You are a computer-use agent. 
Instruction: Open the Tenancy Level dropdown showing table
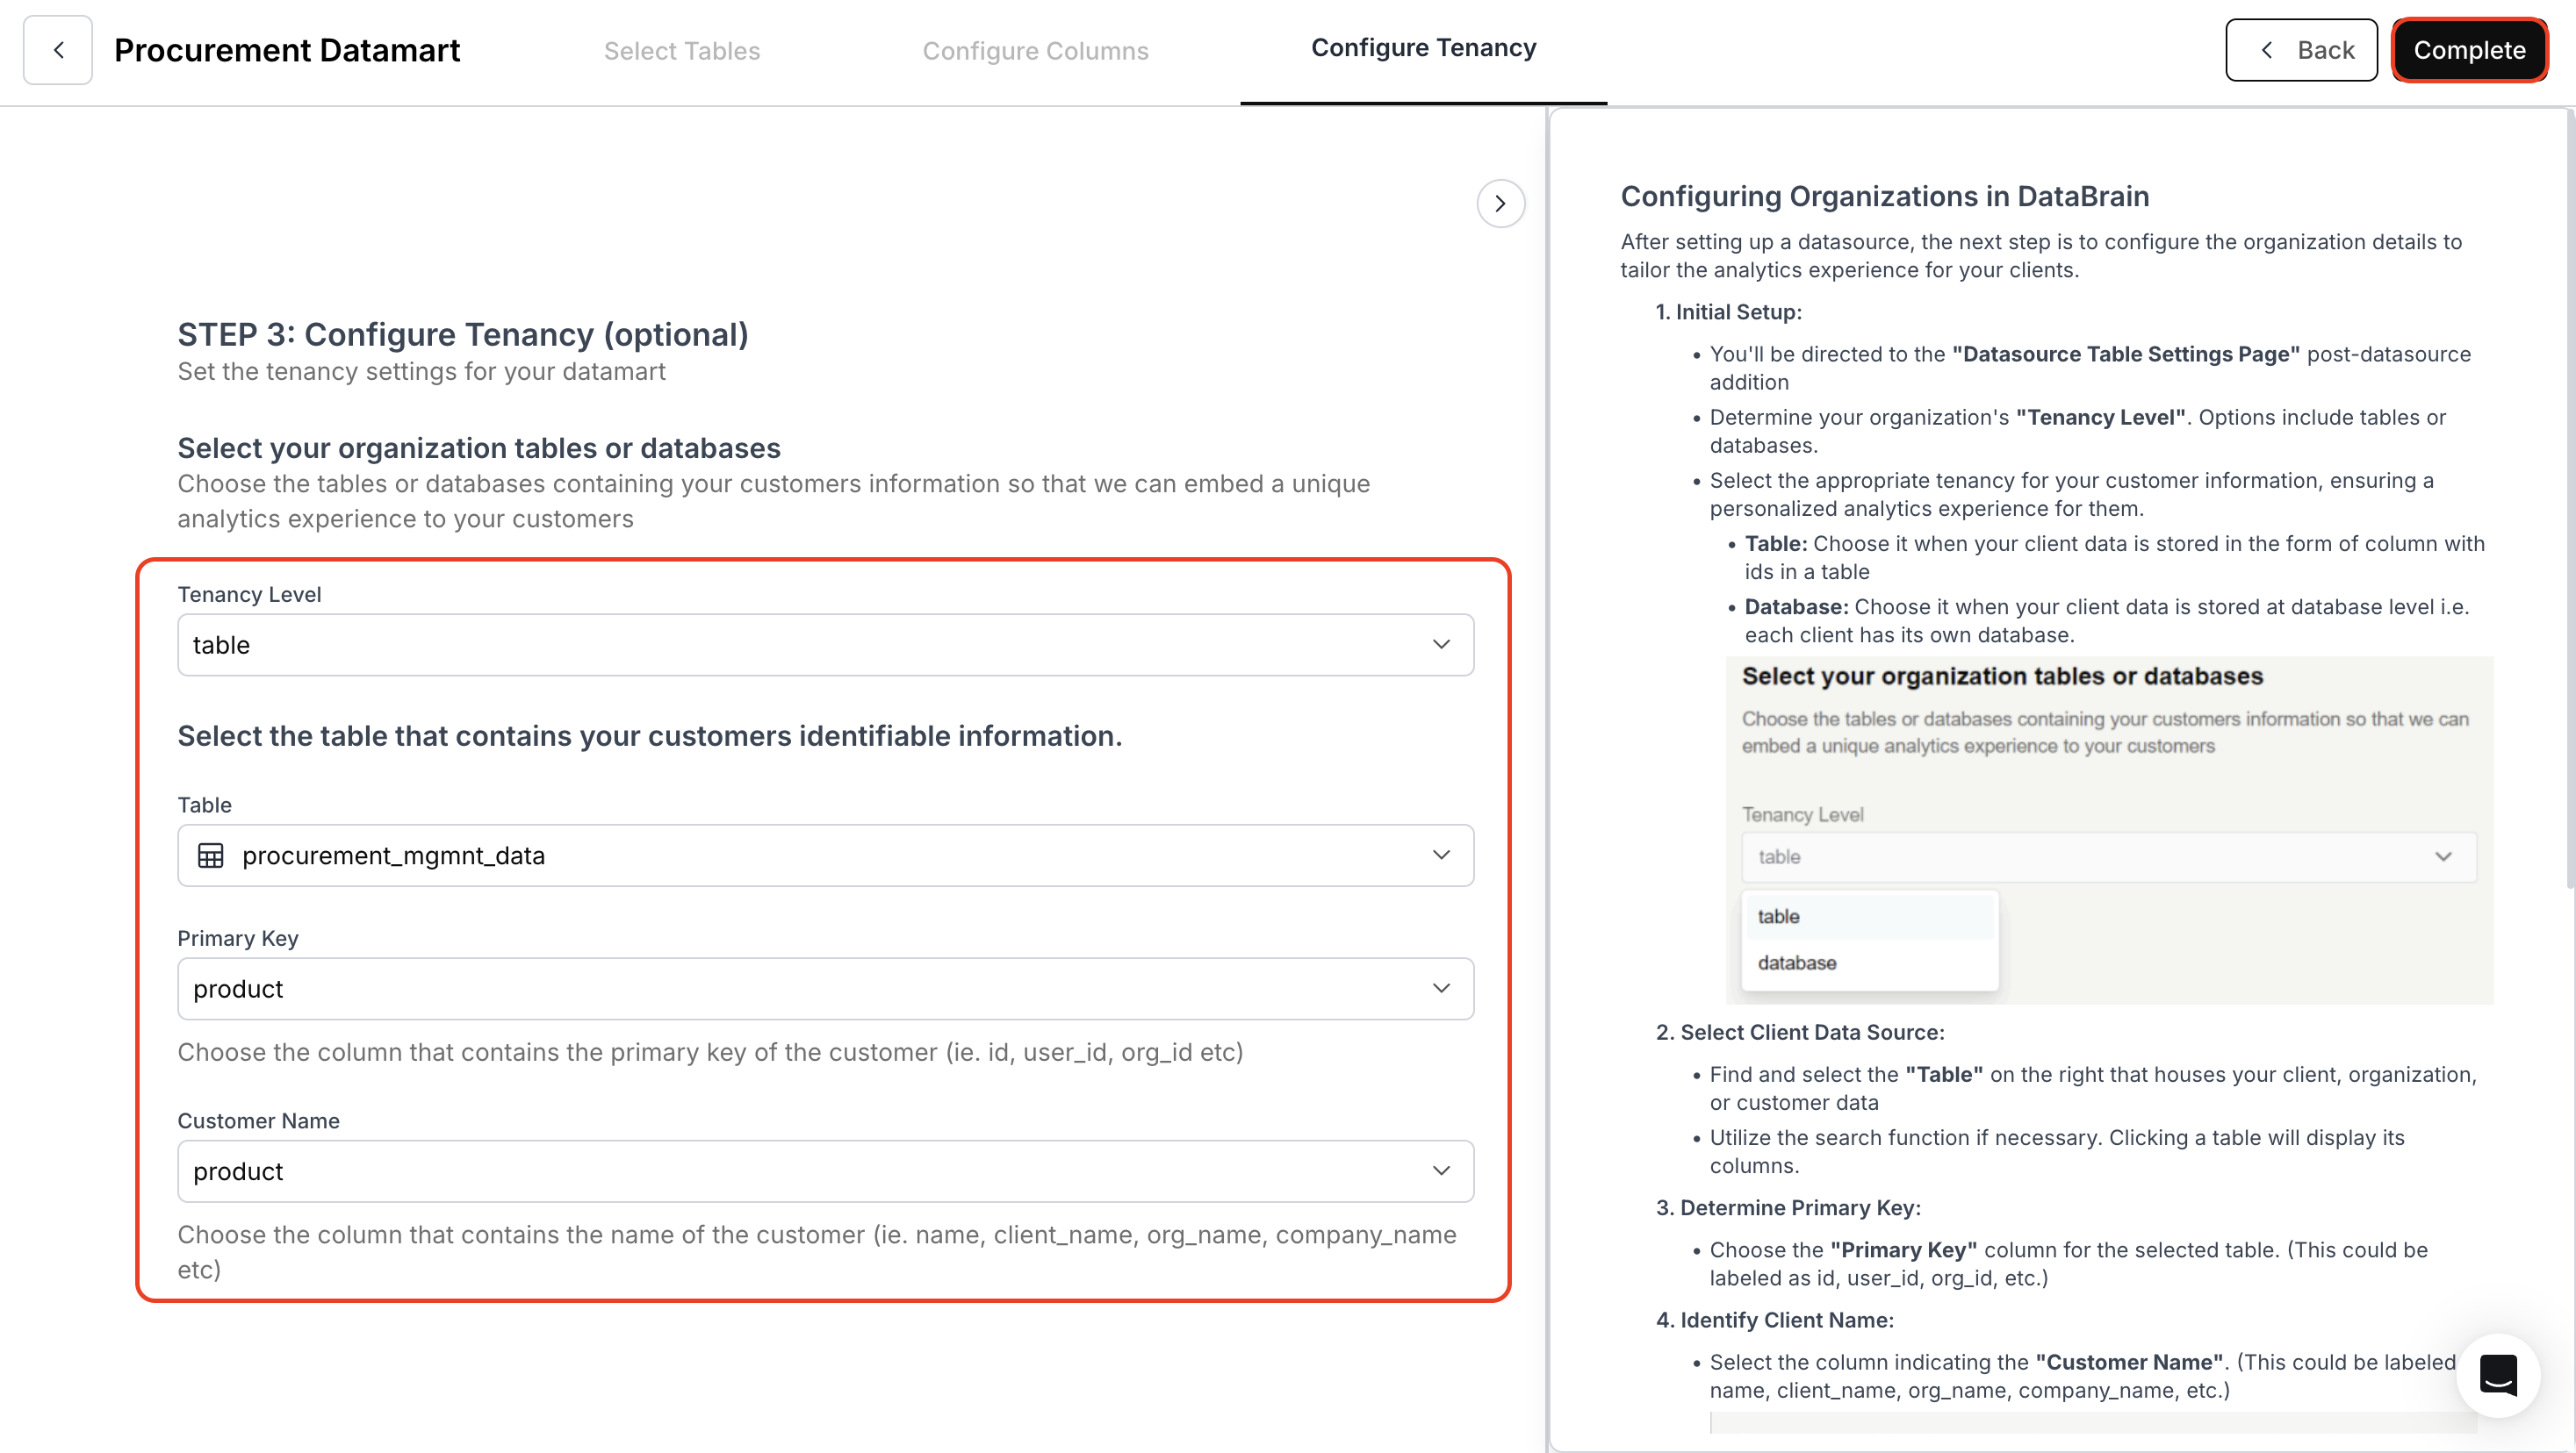tap(825, 645)
